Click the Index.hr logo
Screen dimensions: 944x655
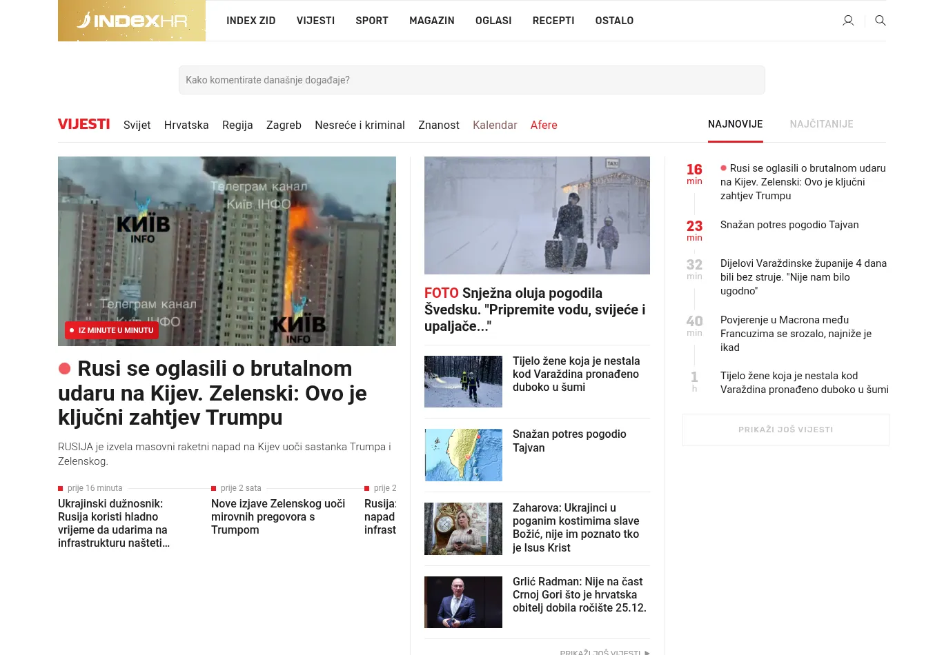point(132,21)
